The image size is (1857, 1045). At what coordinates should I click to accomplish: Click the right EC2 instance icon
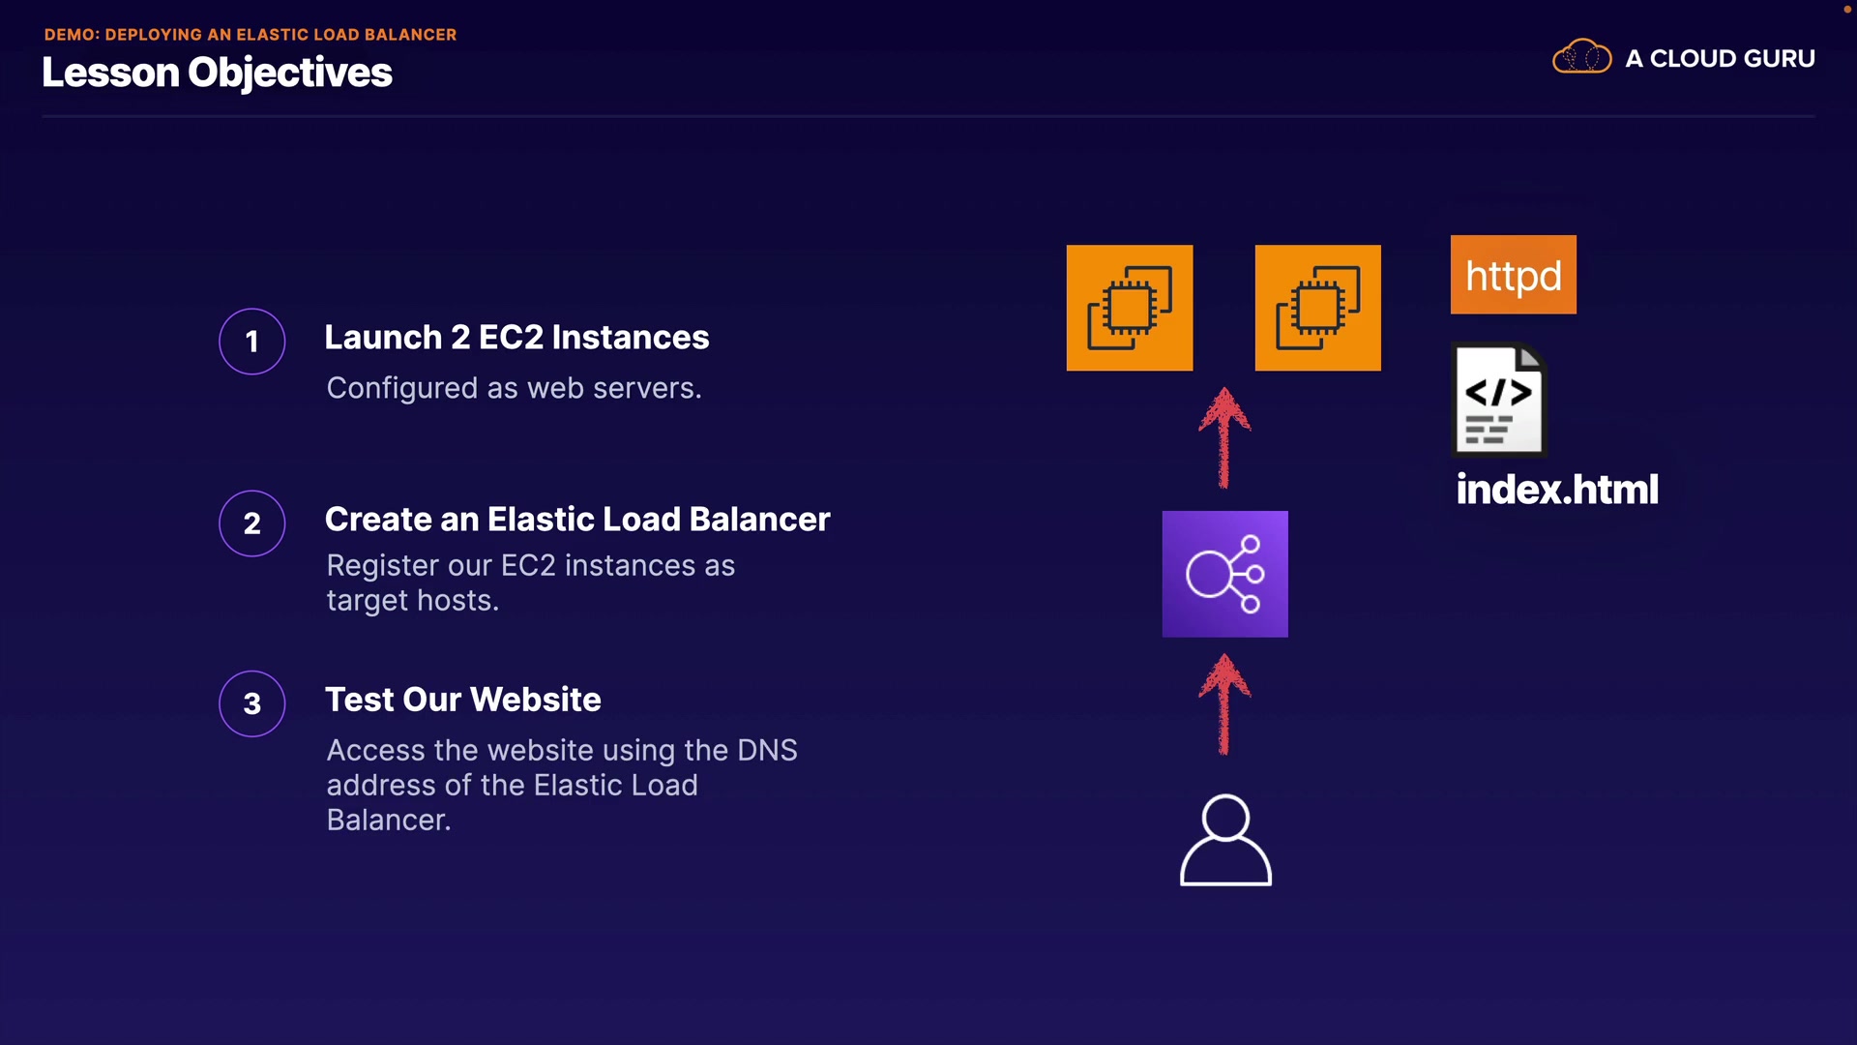tap(1317, 308)
